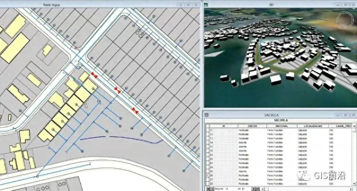Click the VALVULA table window icon

coord(207,115)
